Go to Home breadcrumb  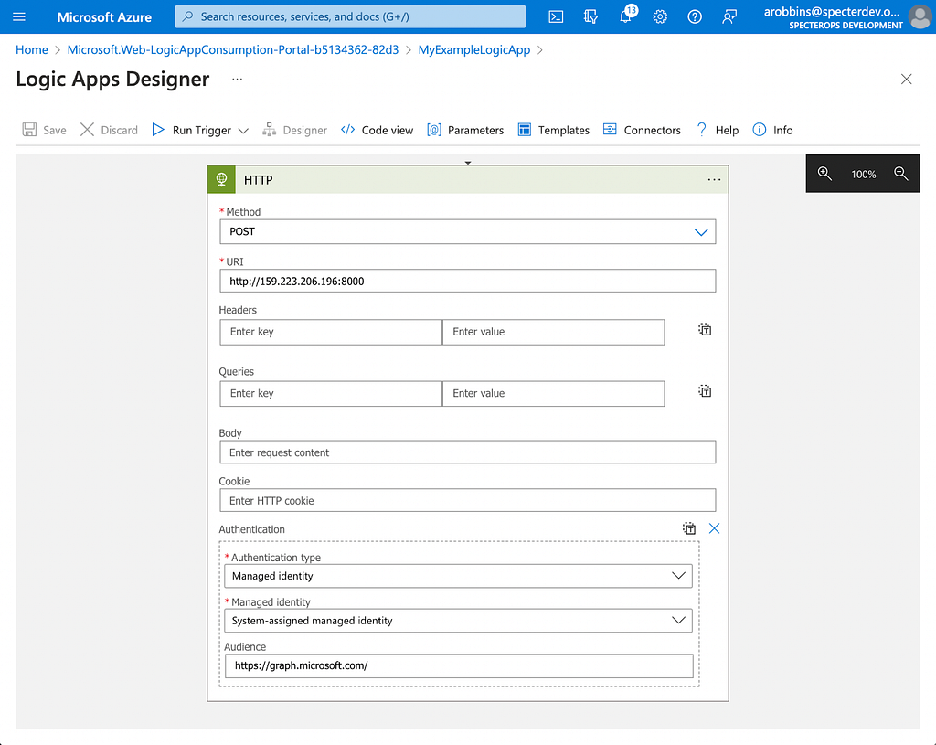coord(32,50)
